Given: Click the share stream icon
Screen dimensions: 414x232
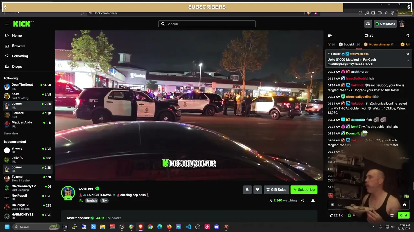Looking at the screenshot, I should (303, 200).
